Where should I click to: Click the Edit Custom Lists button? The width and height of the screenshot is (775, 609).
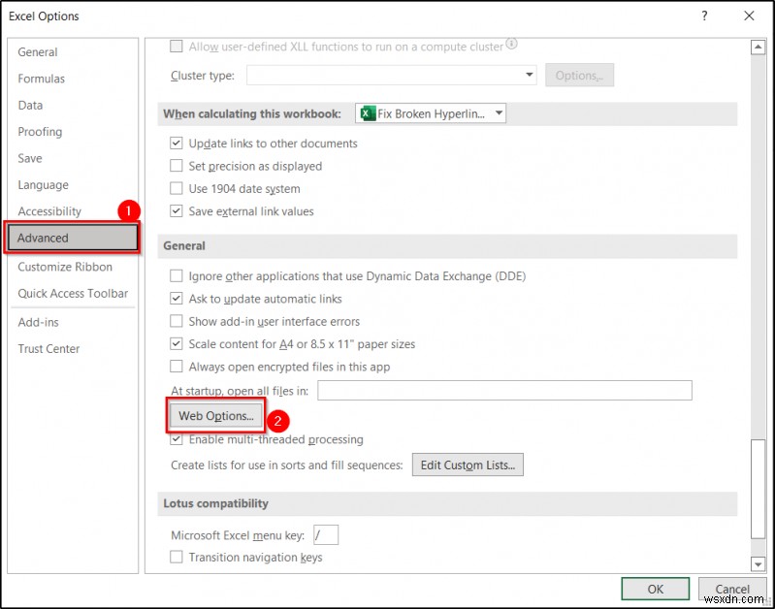[x=468, y=465]
